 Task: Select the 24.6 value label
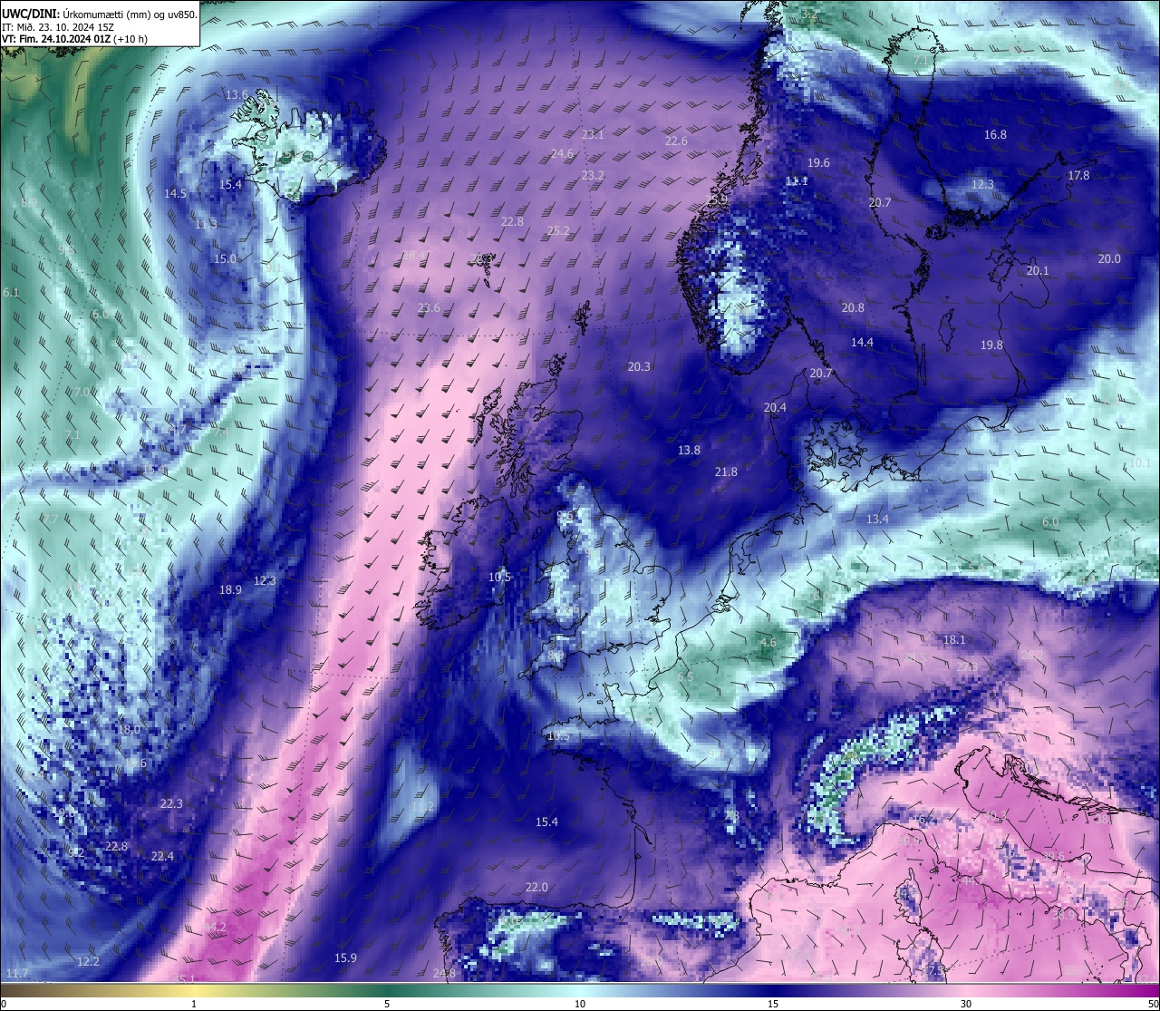click(562, 154)
